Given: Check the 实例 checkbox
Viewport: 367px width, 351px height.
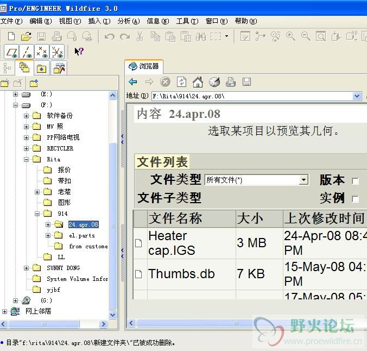Looking at the screenshot, I should tap(355, 199).
